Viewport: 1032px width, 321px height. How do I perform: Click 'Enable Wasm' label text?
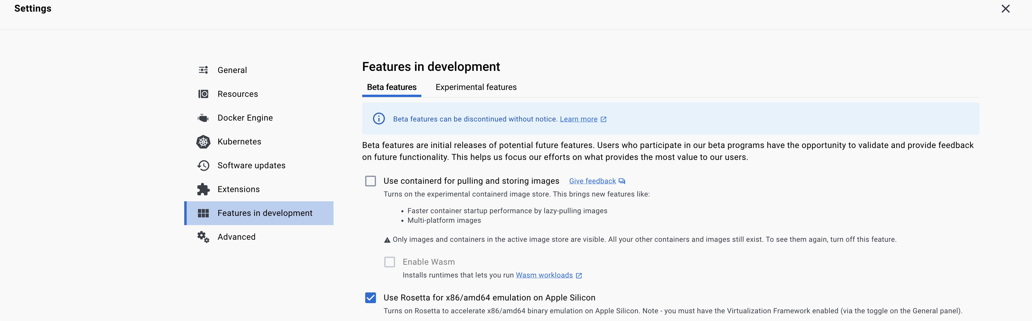[x=429, y=262]
